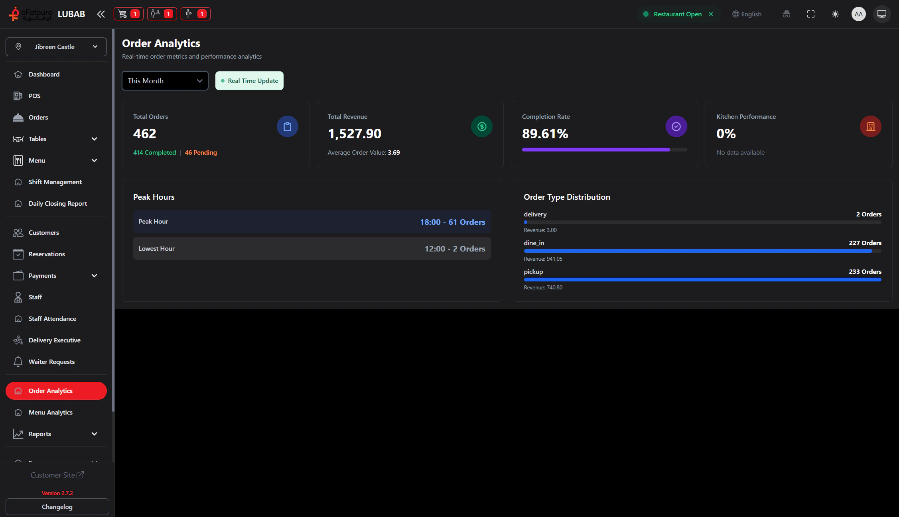The image size is (899, 517).
Task: Open the POS section in sidebar
Action: pos(35,96)
